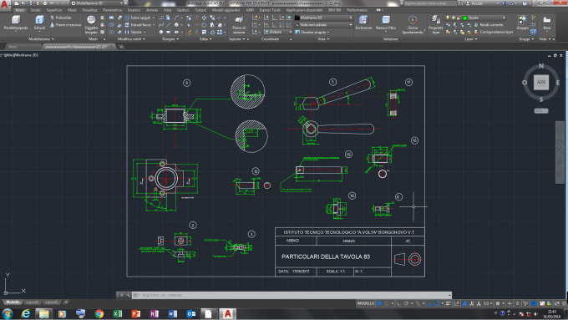Click the MODELLO status bar button
This screenshot has height=320, width=568.
click(366, 303)
